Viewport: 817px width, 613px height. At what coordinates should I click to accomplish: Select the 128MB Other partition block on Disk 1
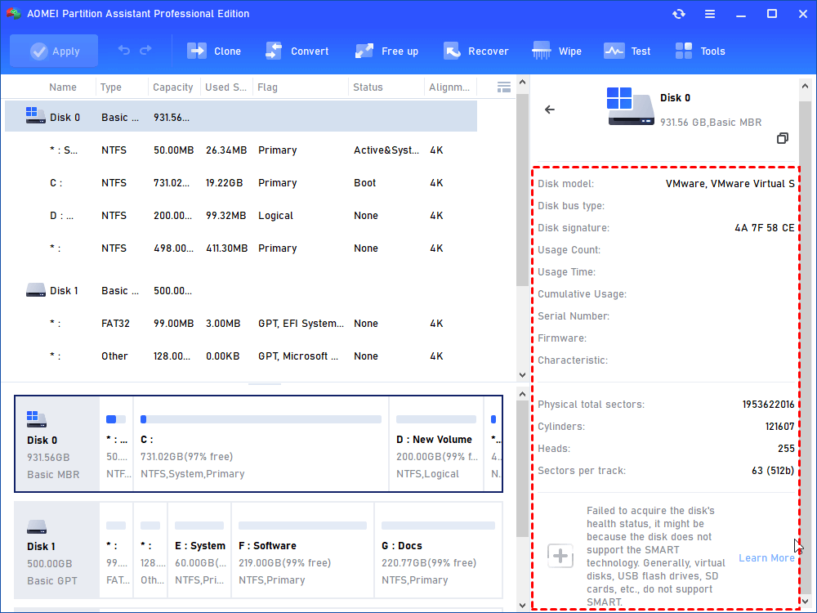(x=150, y=550)
